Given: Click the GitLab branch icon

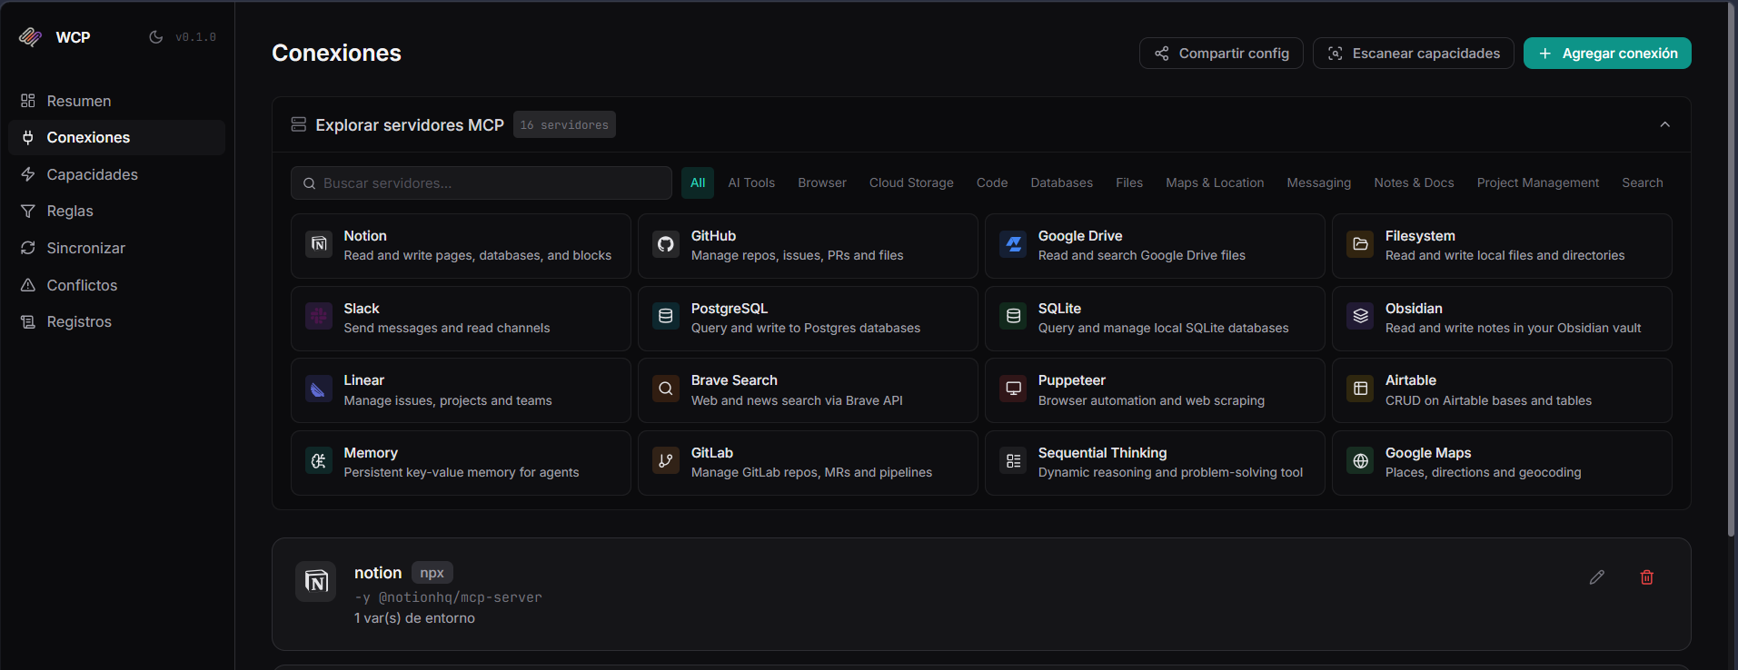Looking at the screenshot, I should [x=666, y=461].
